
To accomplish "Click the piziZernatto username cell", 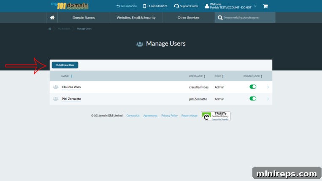I will tap(198, 99).
